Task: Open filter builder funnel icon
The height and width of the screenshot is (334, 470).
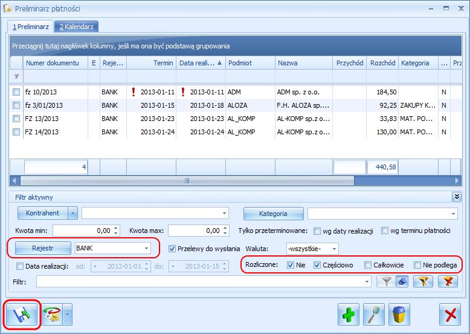Action: click(x=423, y=281)
